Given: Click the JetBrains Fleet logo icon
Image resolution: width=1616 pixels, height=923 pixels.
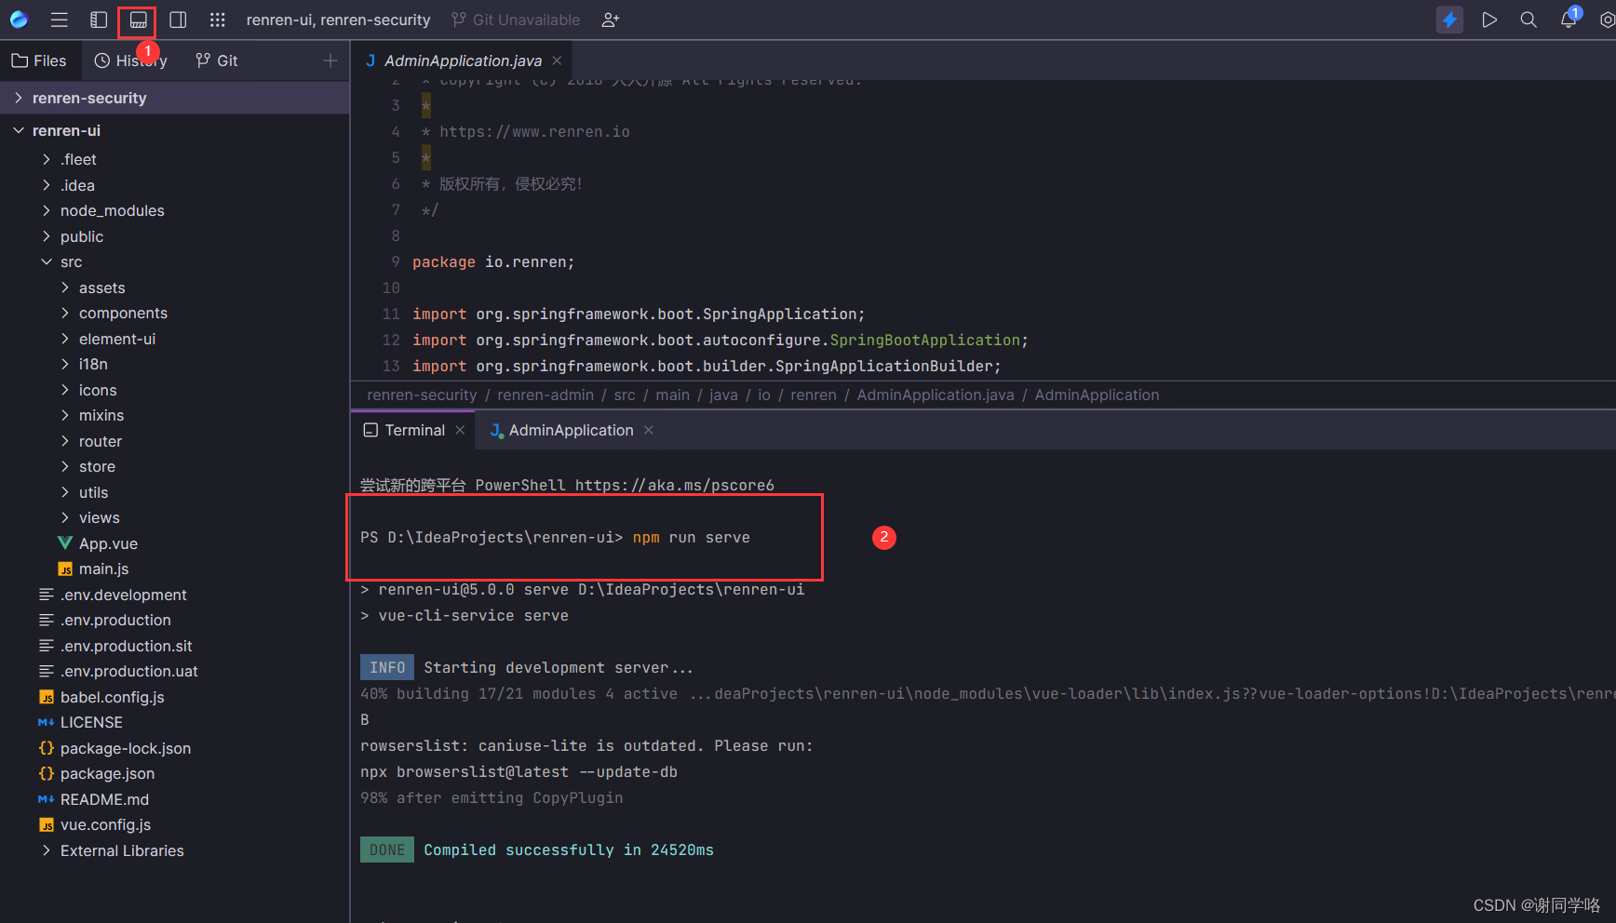Looking at the screenshot, I should (x=19, y=20).
